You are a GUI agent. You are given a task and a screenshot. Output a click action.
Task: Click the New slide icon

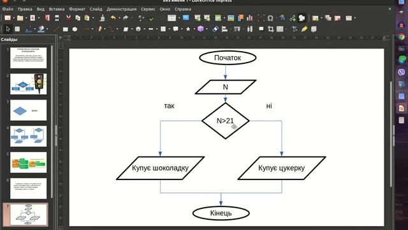click(316, 18)
